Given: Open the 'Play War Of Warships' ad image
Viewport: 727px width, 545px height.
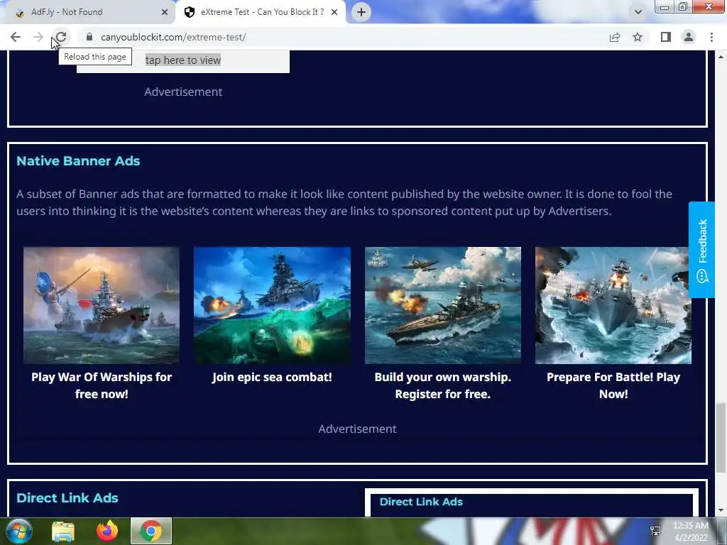Looking at the screenshot, I should pos(102,305).
